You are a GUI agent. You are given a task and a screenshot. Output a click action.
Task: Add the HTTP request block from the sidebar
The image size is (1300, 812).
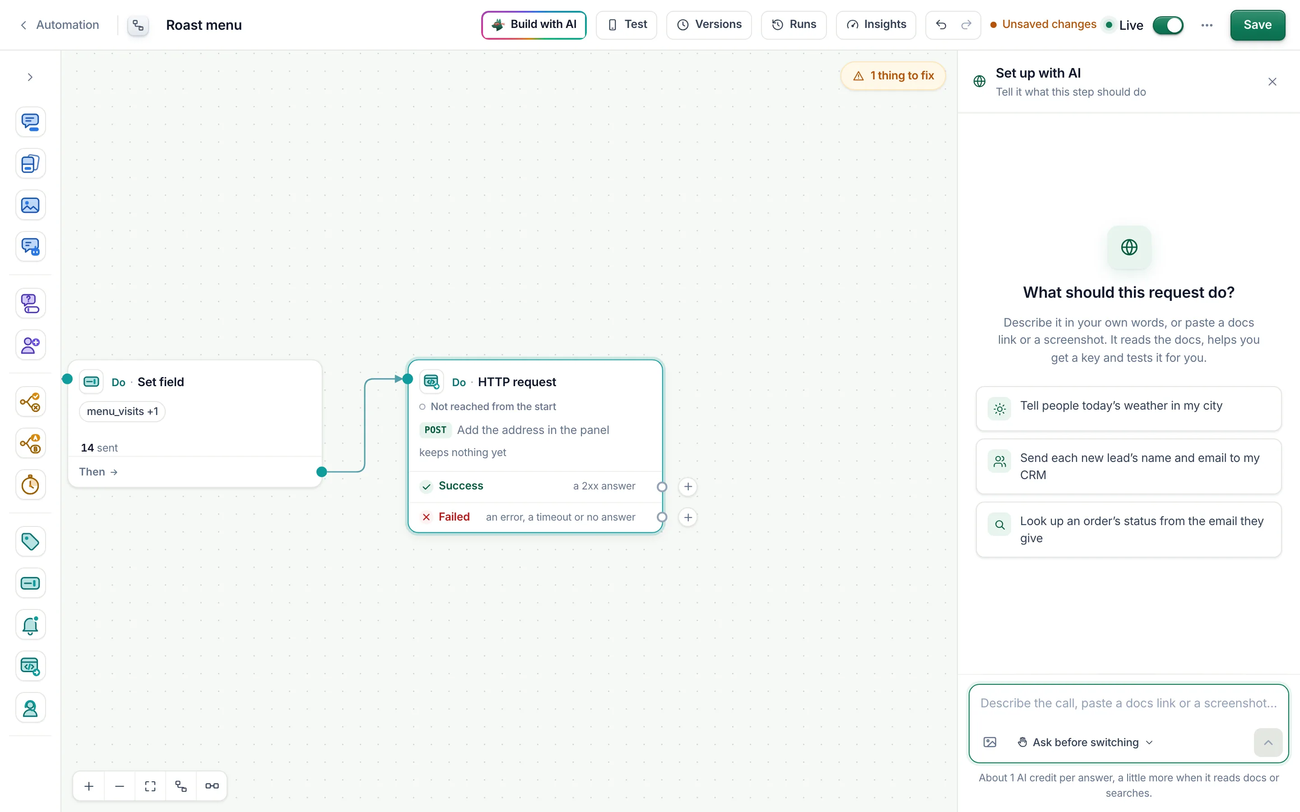(x=30, y=666)
